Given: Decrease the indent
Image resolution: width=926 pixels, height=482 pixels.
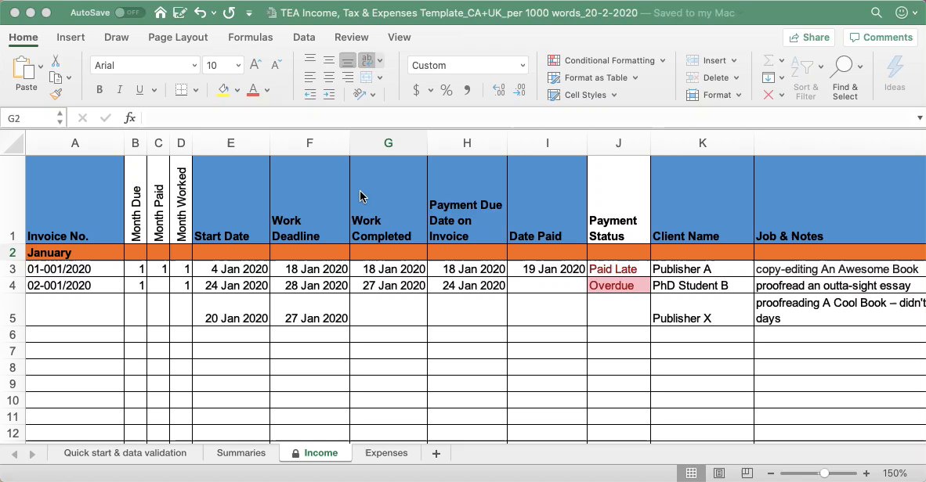Looking at the screenshot, I should [310, 95].
